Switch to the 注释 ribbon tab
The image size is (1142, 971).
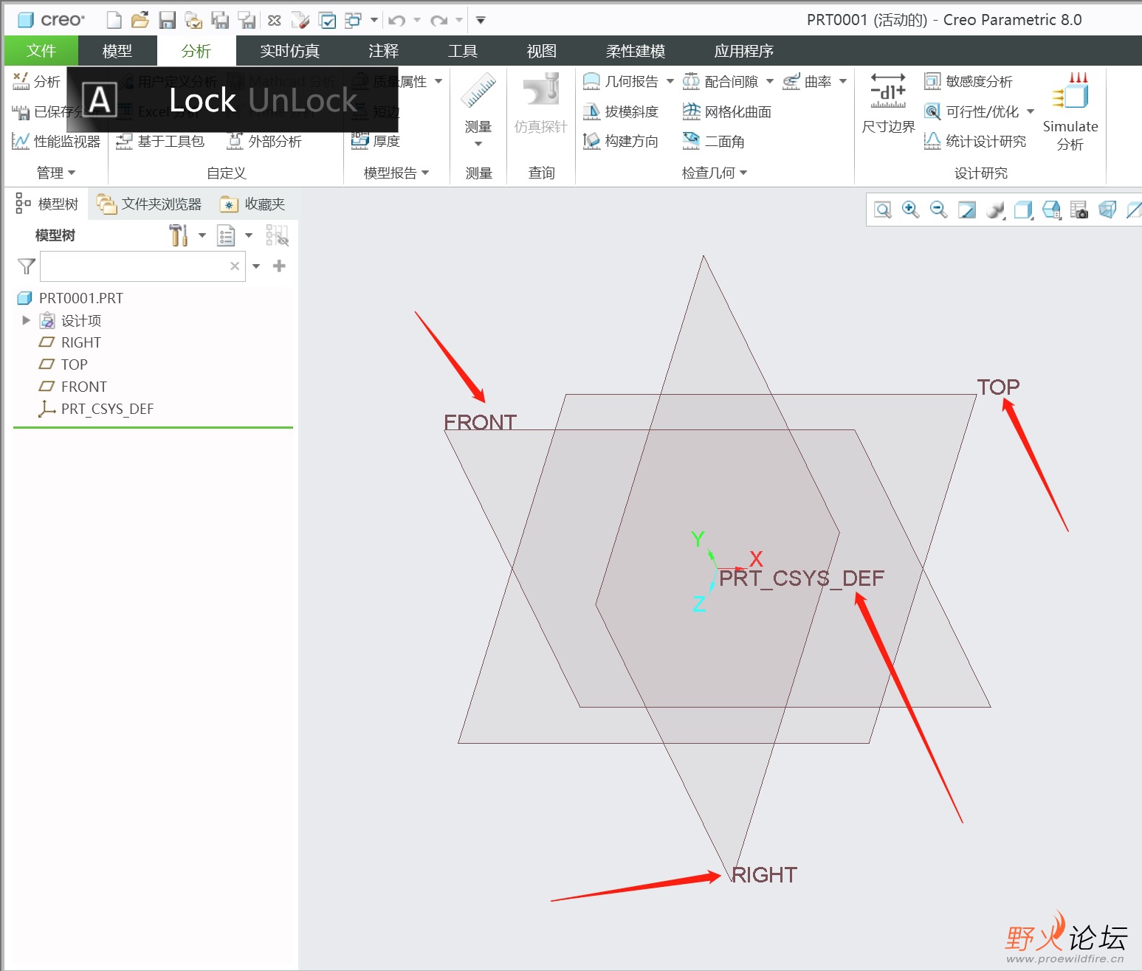(384, 51)
